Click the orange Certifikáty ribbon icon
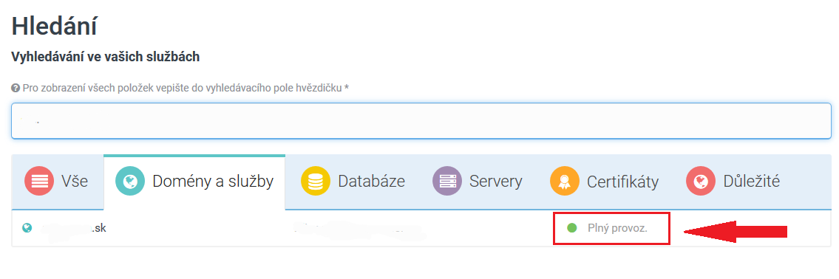Screen dimensions: 839x279 [x=565, y=181]
